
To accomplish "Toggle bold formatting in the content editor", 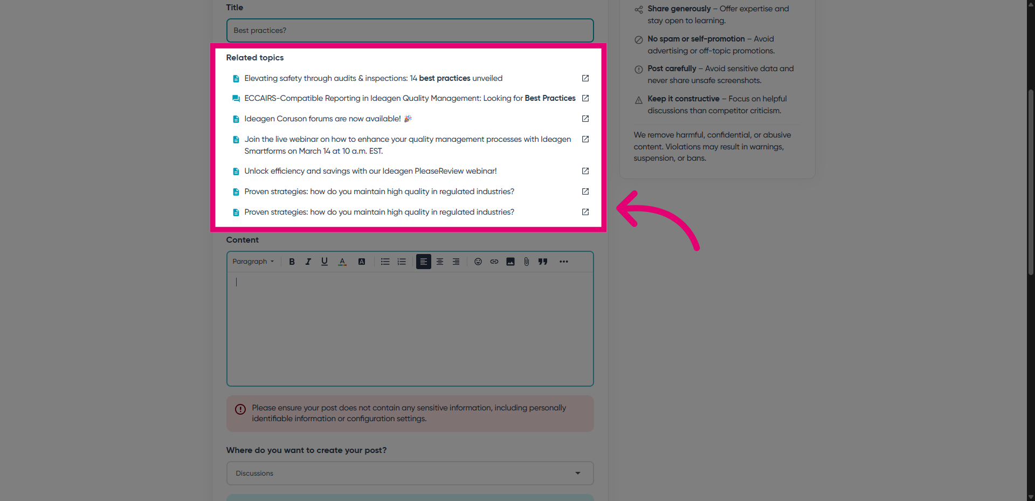I will (292, 262).
